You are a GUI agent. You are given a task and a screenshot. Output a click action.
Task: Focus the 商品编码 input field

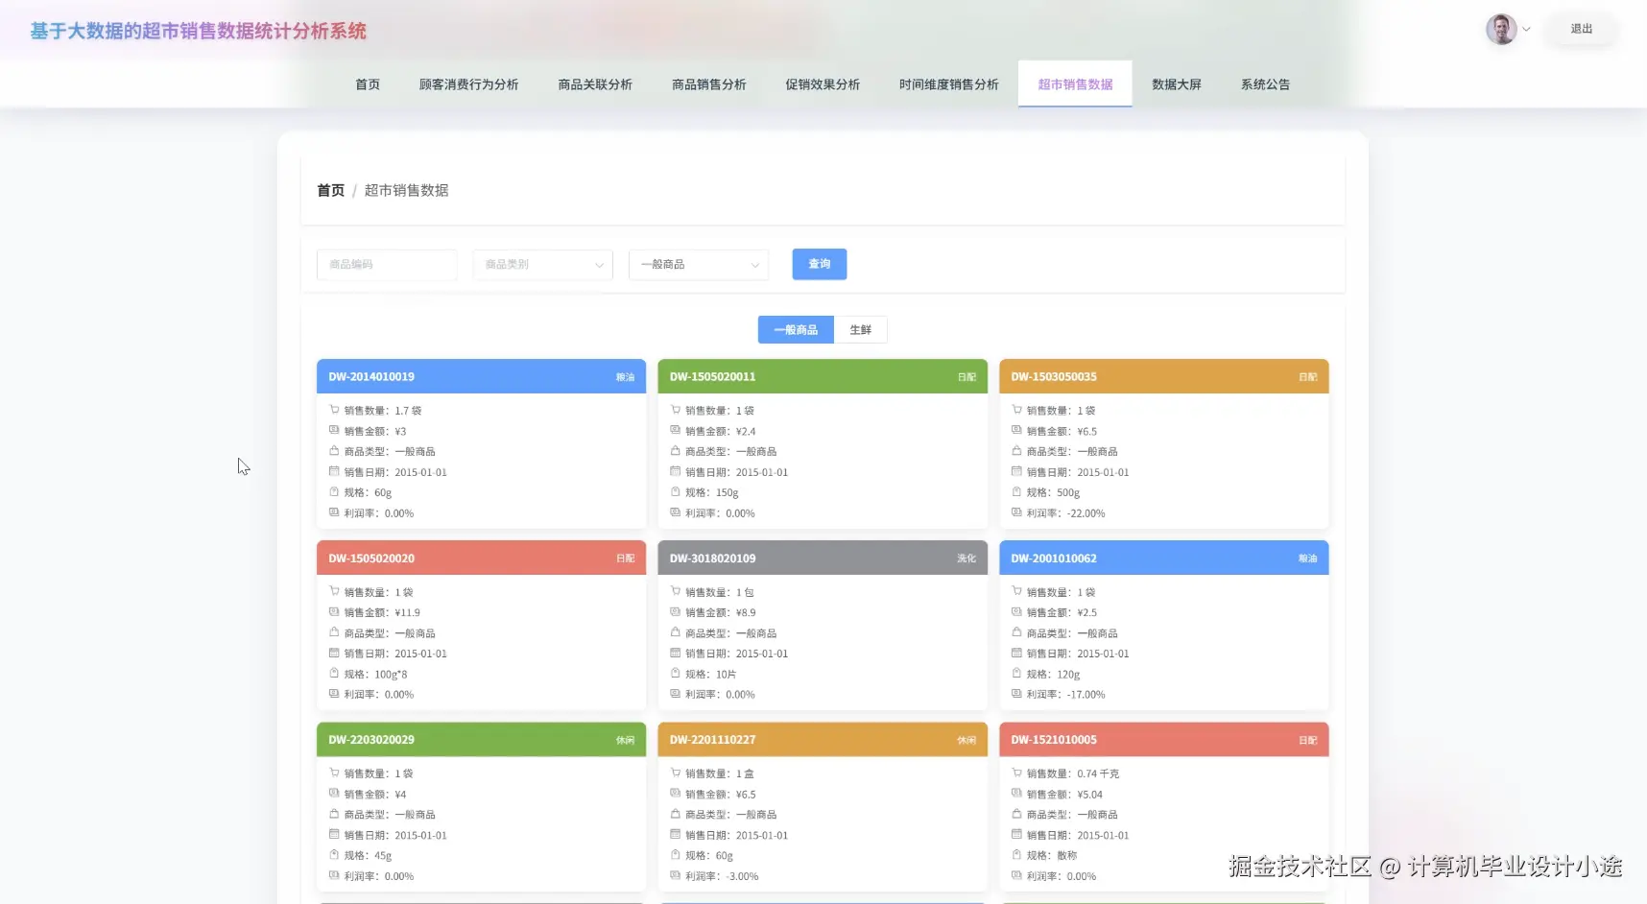[387, 264]
